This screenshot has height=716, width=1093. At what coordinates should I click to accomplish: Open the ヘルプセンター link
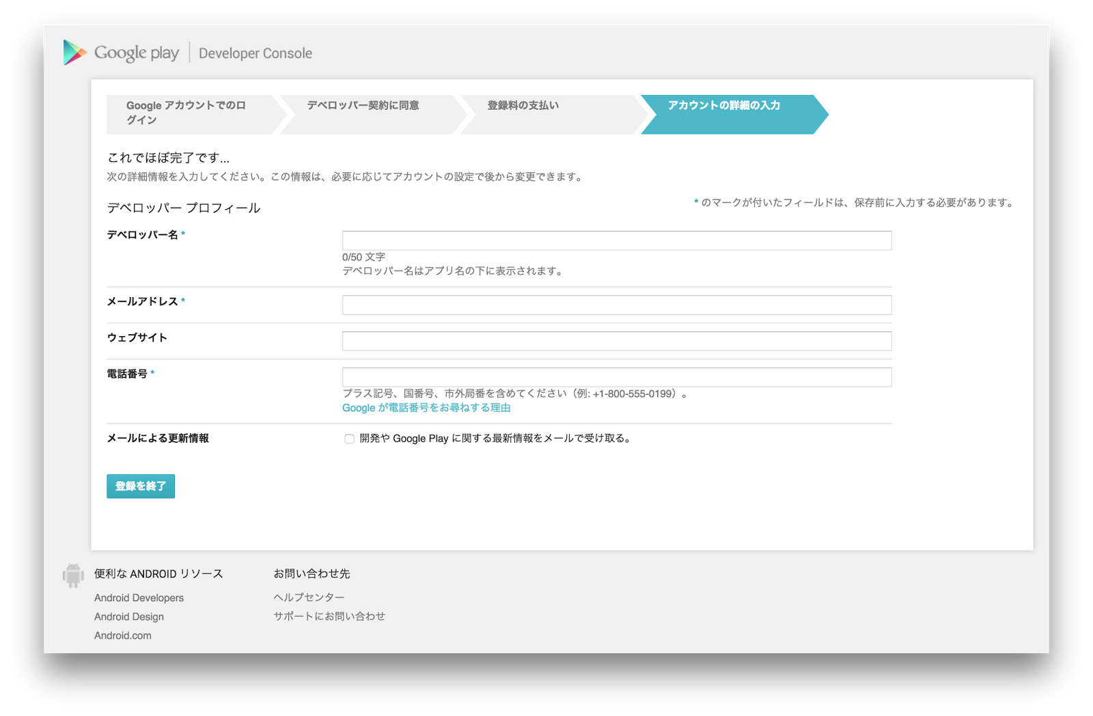pyautogui.click(x=308, y=596)
